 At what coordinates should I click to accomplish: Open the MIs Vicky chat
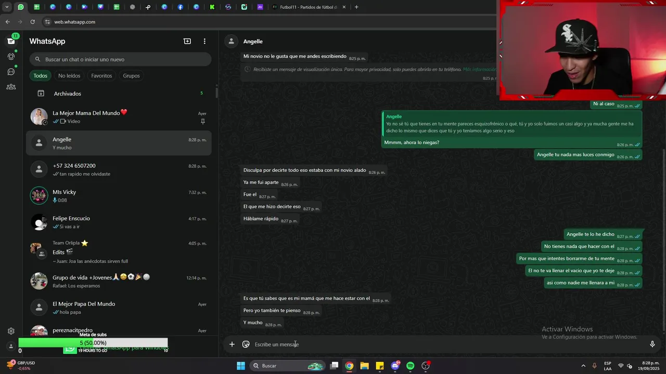pos(119,196)
